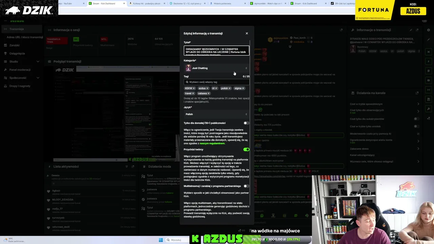This screenshot has width=434, height=244.
Task: Remove the sigma tag
Action: 243,88
